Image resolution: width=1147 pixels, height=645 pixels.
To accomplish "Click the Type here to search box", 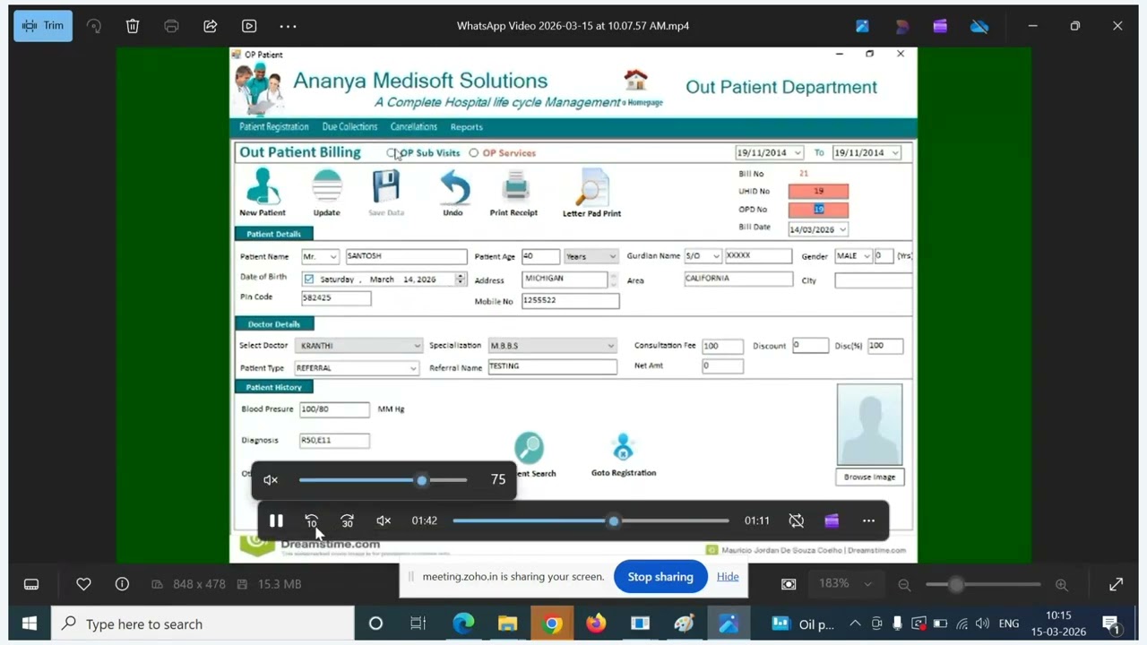I will (203, 623).
